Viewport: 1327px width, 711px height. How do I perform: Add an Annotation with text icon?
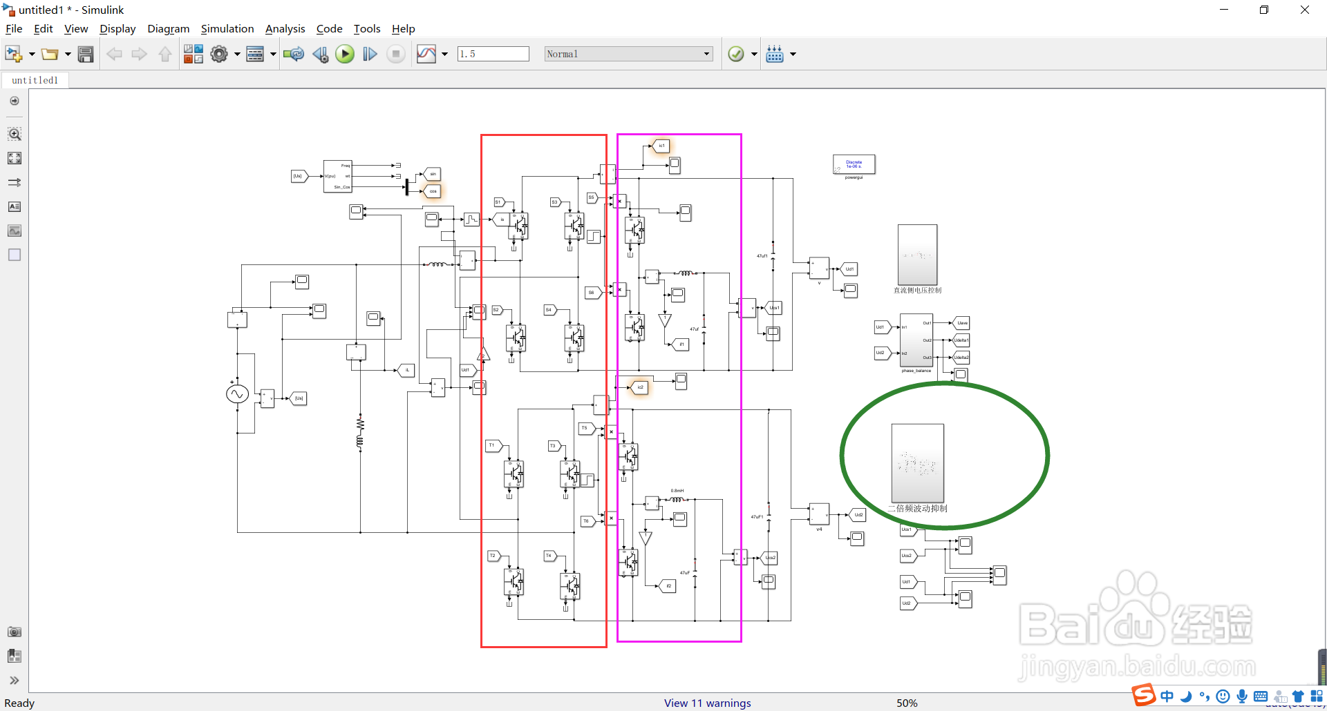pyautogui.click(x=15, y=206)
